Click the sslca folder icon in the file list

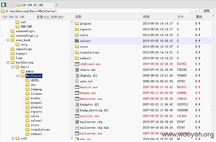pos(77,35)
